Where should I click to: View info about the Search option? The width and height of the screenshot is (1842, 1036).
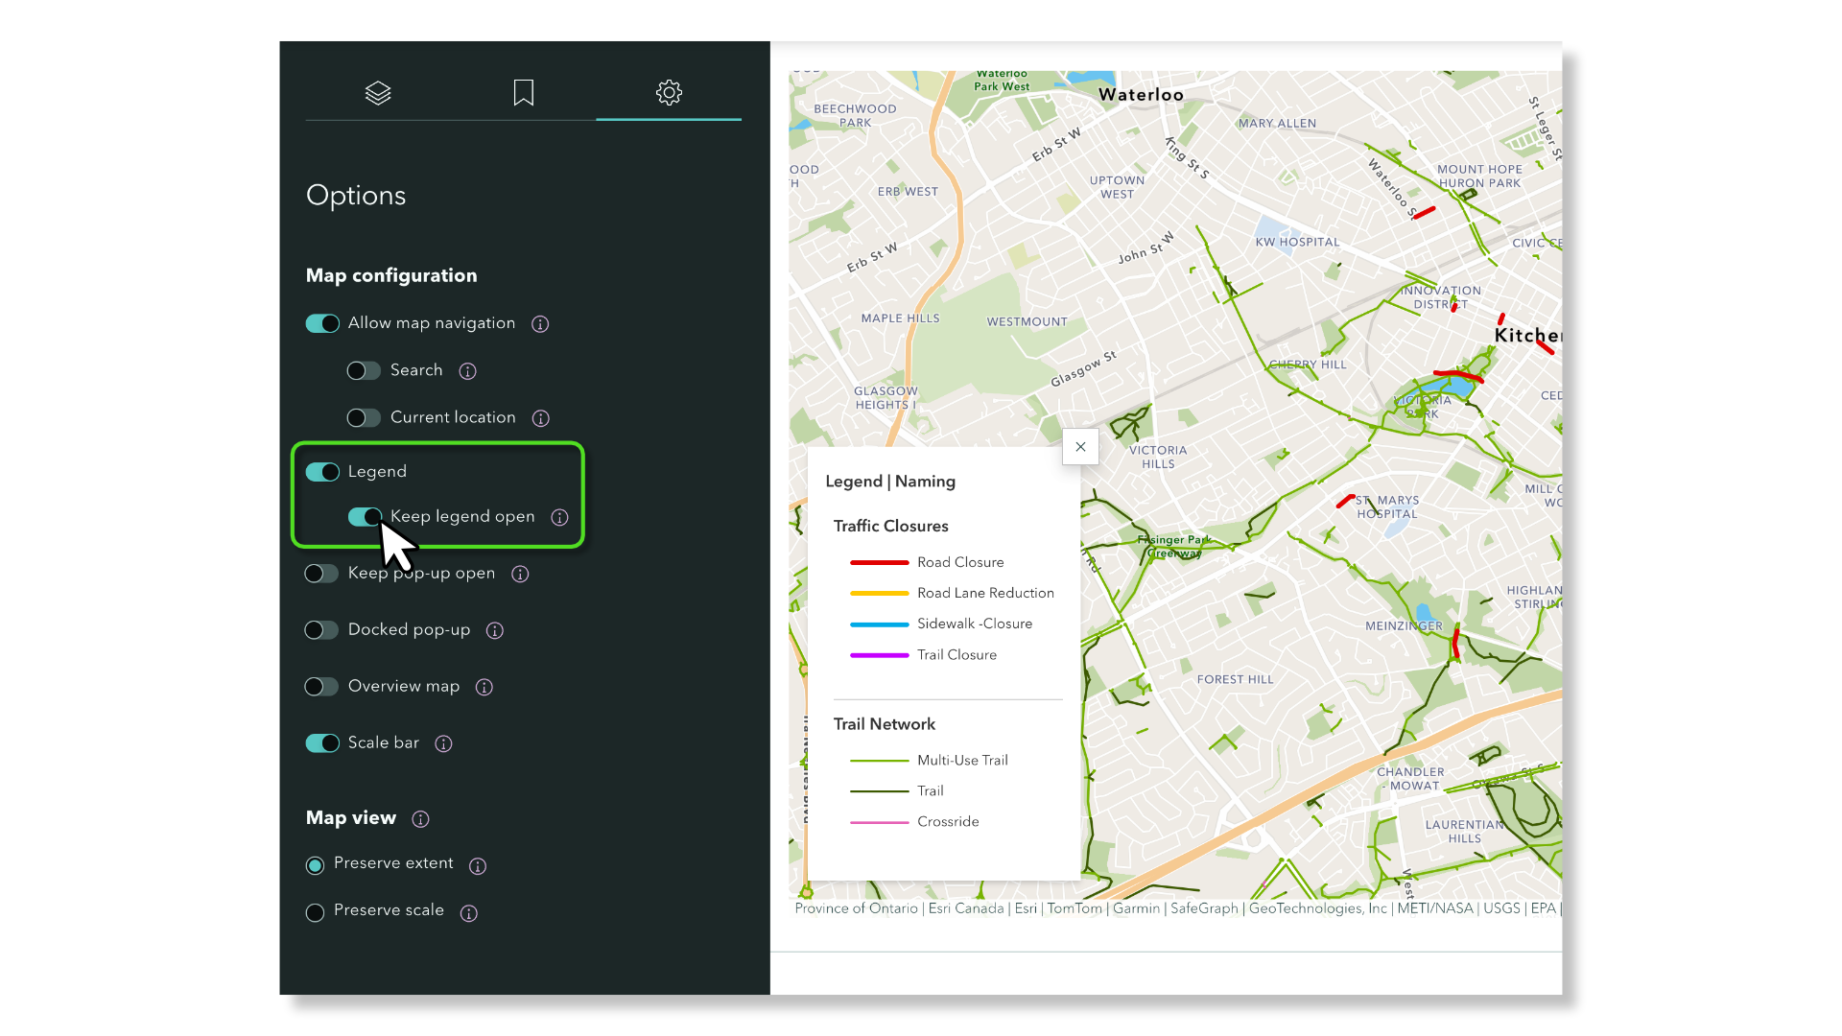point(467,371)
